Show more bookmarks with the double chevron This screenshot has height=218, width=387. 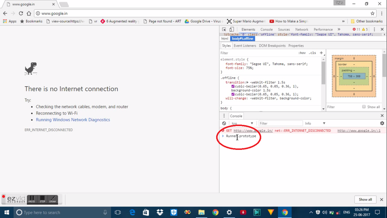343,21
